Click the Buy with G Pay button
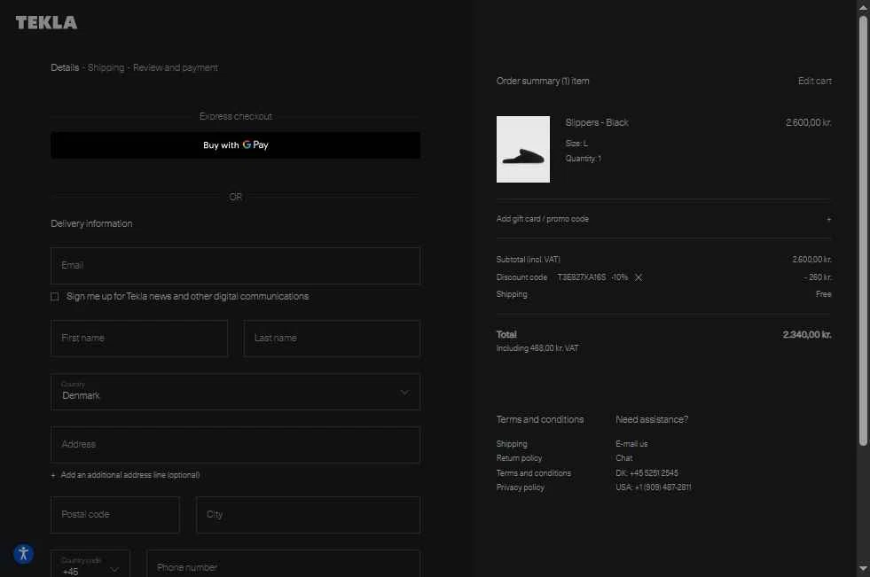The height and width of the screenshot is (577, 870). point(235,145)
